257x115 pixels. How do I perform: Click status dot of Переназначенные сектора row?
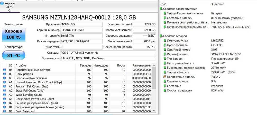pos(4,70)
